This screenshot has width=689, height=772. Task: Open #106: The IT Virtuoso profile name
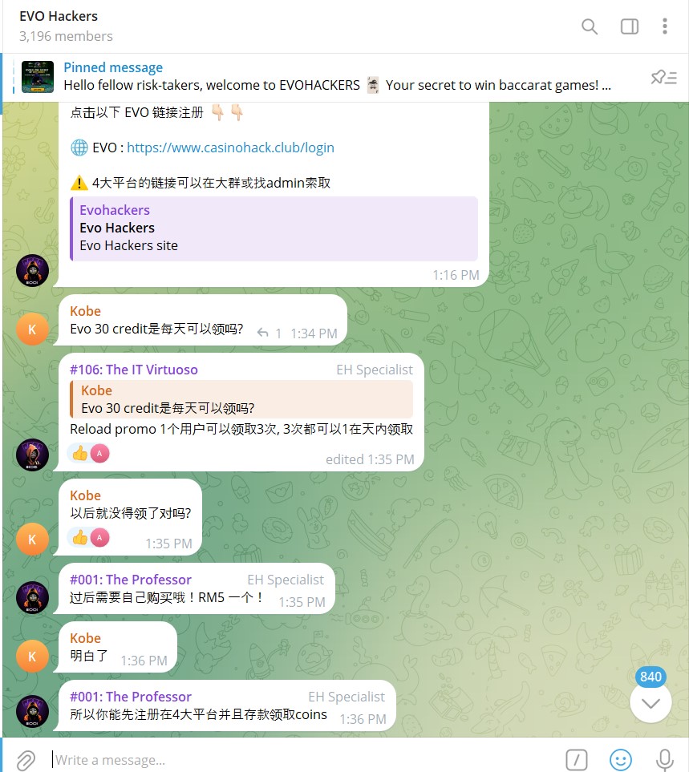pos(133,370)
